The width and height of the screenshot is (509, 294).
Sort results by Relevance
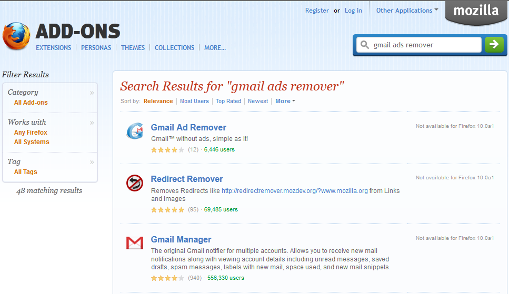158,101
